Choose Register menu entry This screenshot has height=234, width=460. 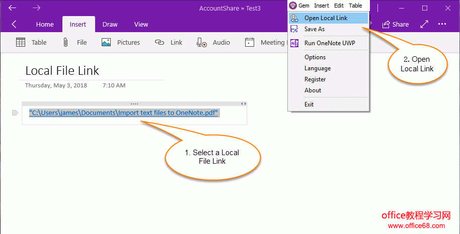[328, 79]
